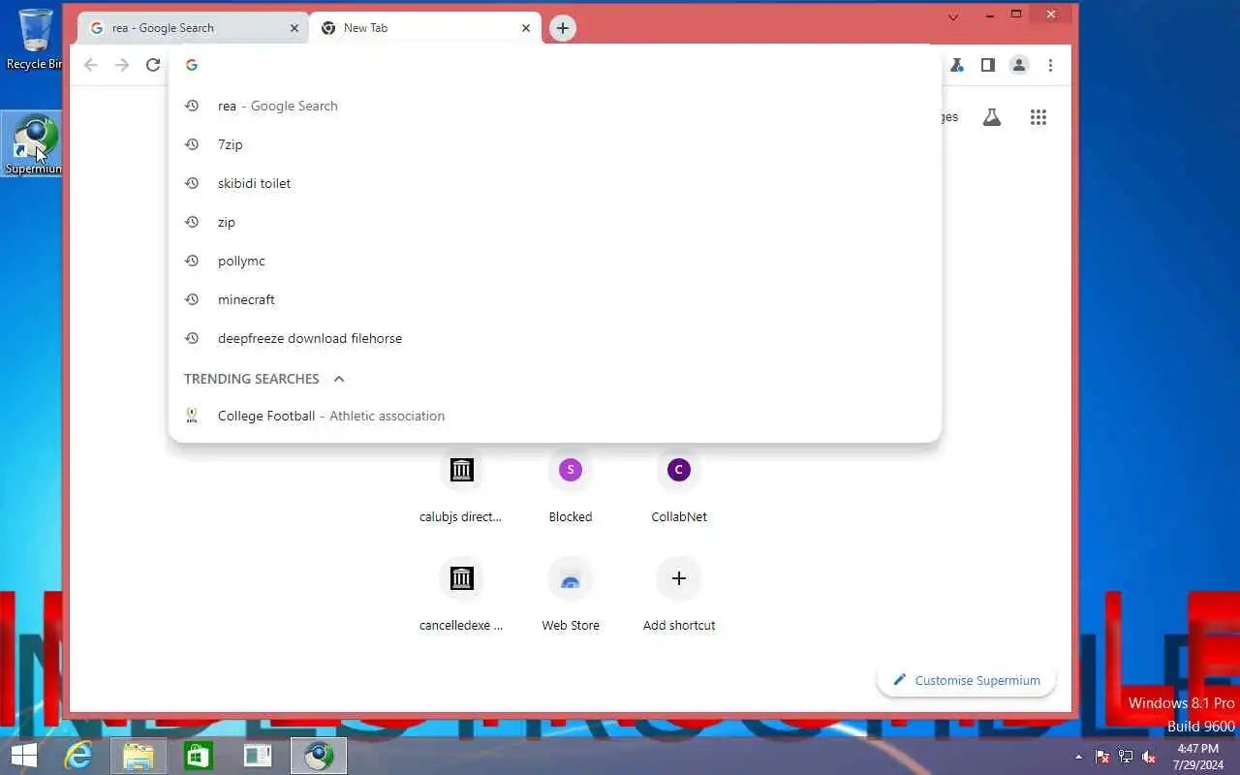Click history clock icon beside '7zip'
Screen dimensions: 1240x775
[192, 144]
